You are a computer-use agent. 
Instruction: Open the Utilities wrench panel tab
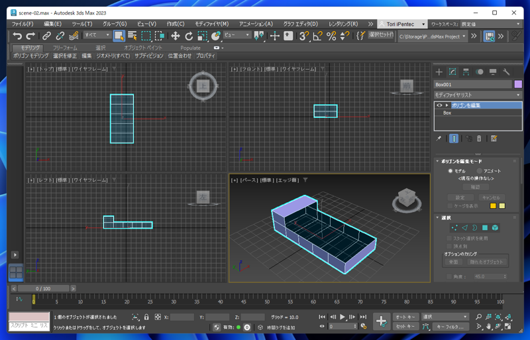click(506, 72)
